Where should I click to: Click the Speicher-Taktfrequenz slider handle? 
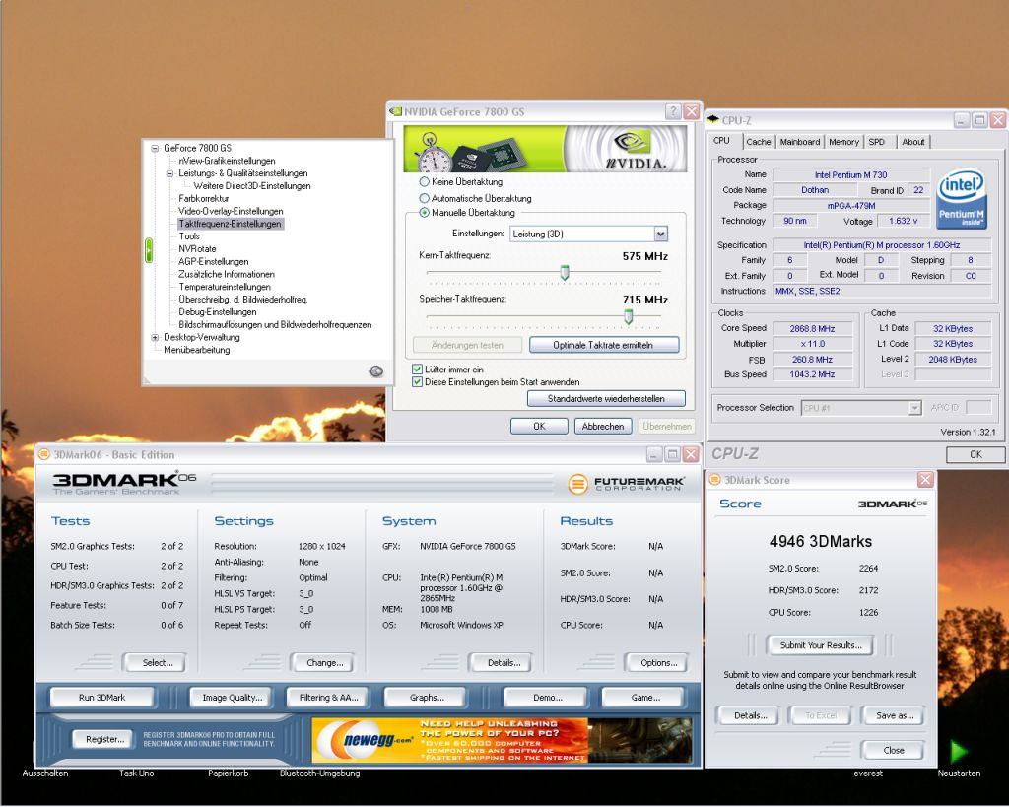(x=628, y=316)
